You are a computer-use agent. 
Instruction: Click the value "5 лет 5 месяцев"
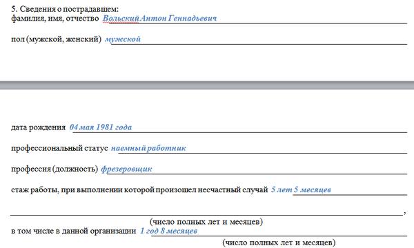pyautogui.click(x=301, y=189)
